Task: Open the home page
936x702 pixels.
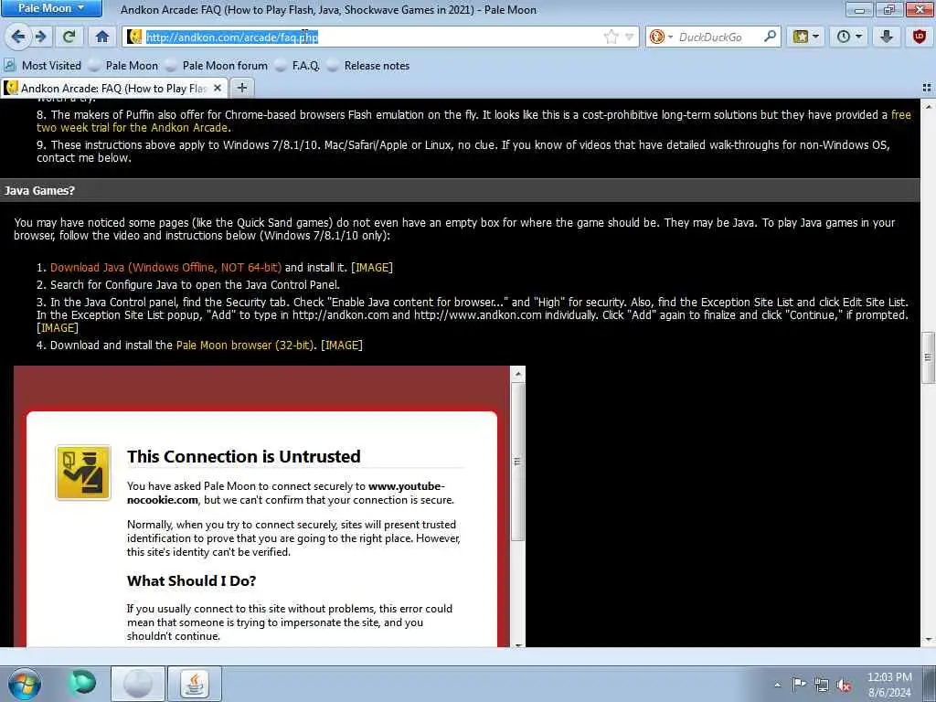Action: pyautogui.click(x=102, y=37)
